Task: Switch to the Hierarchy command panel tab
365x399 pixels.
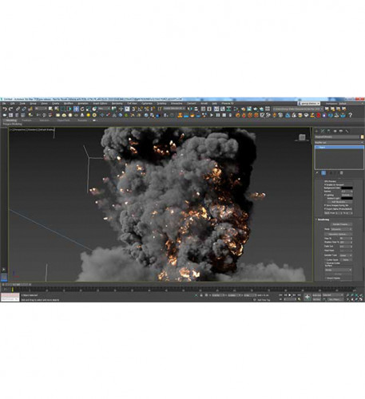Action: click(x=329, y=131)
